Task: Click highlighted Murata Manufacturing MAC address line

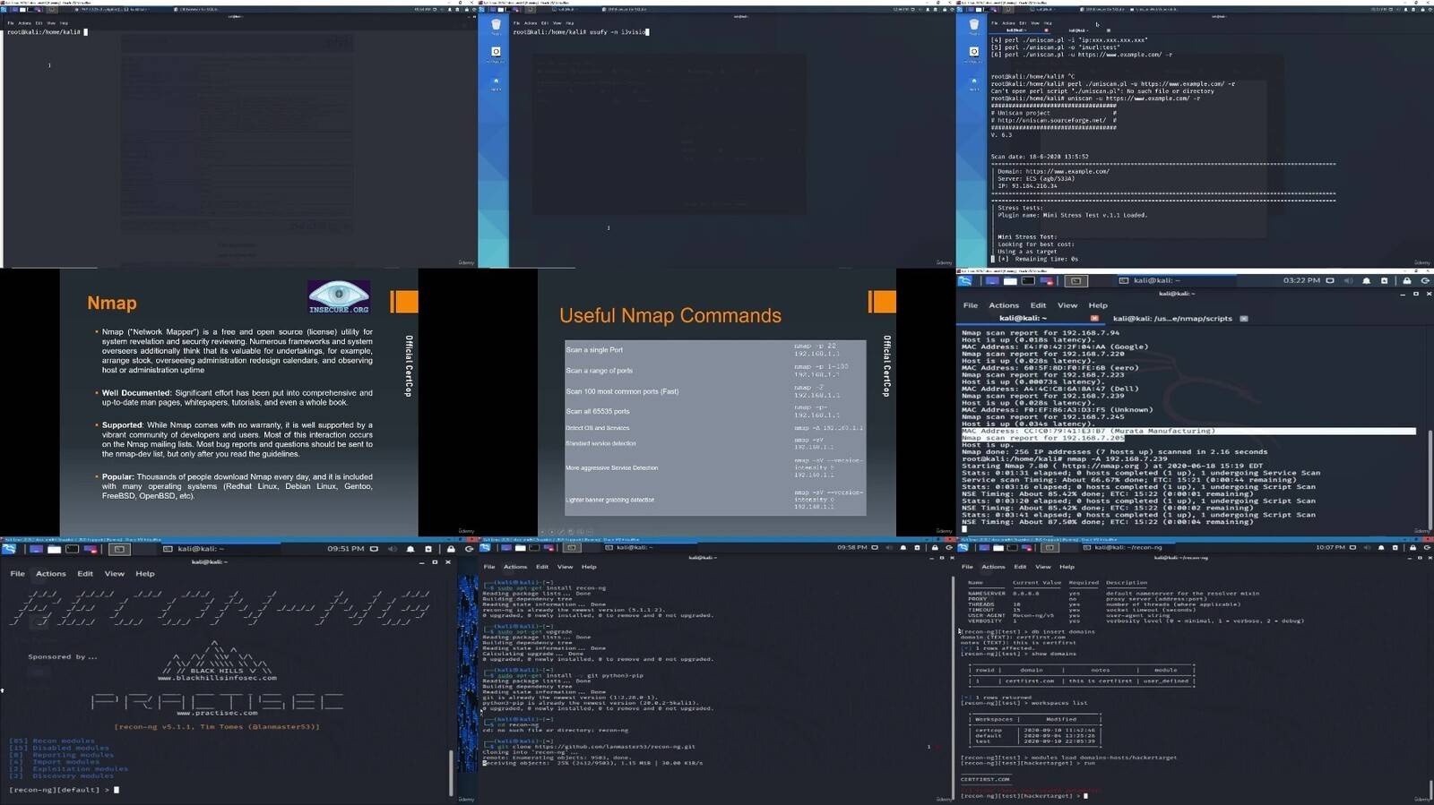Action: pyautogui.click(x=1188, y=431)
